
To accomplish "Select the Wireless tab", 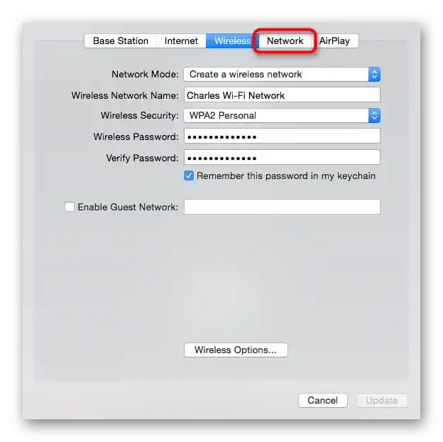I will (232, 41).
